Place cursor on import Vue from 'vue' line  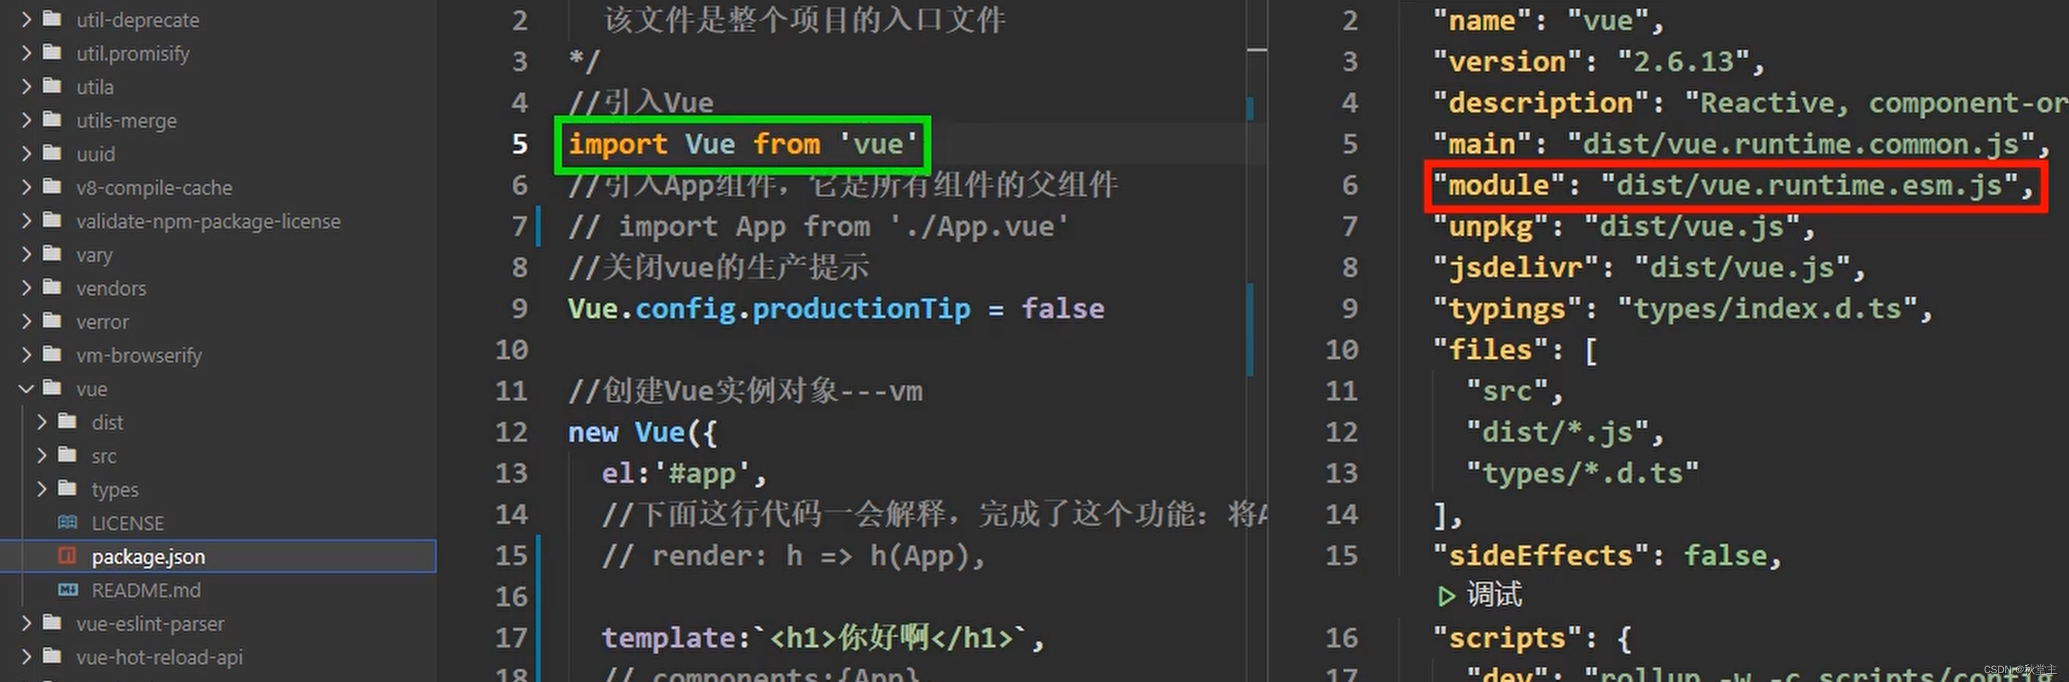point(743,144)
